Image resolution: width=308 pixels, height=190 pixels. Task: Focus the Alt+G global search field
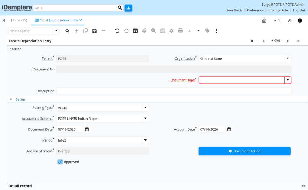tap(75, 8)
